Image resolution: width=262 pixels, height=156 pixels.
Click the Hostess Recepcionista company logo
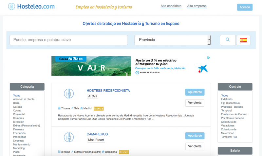pos(68,94)
